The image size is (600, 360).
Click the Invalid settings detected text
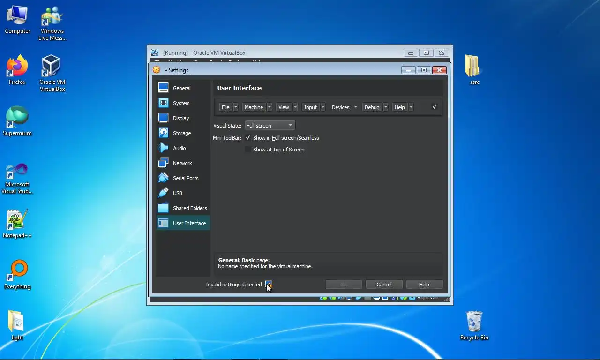pos(234,285)
